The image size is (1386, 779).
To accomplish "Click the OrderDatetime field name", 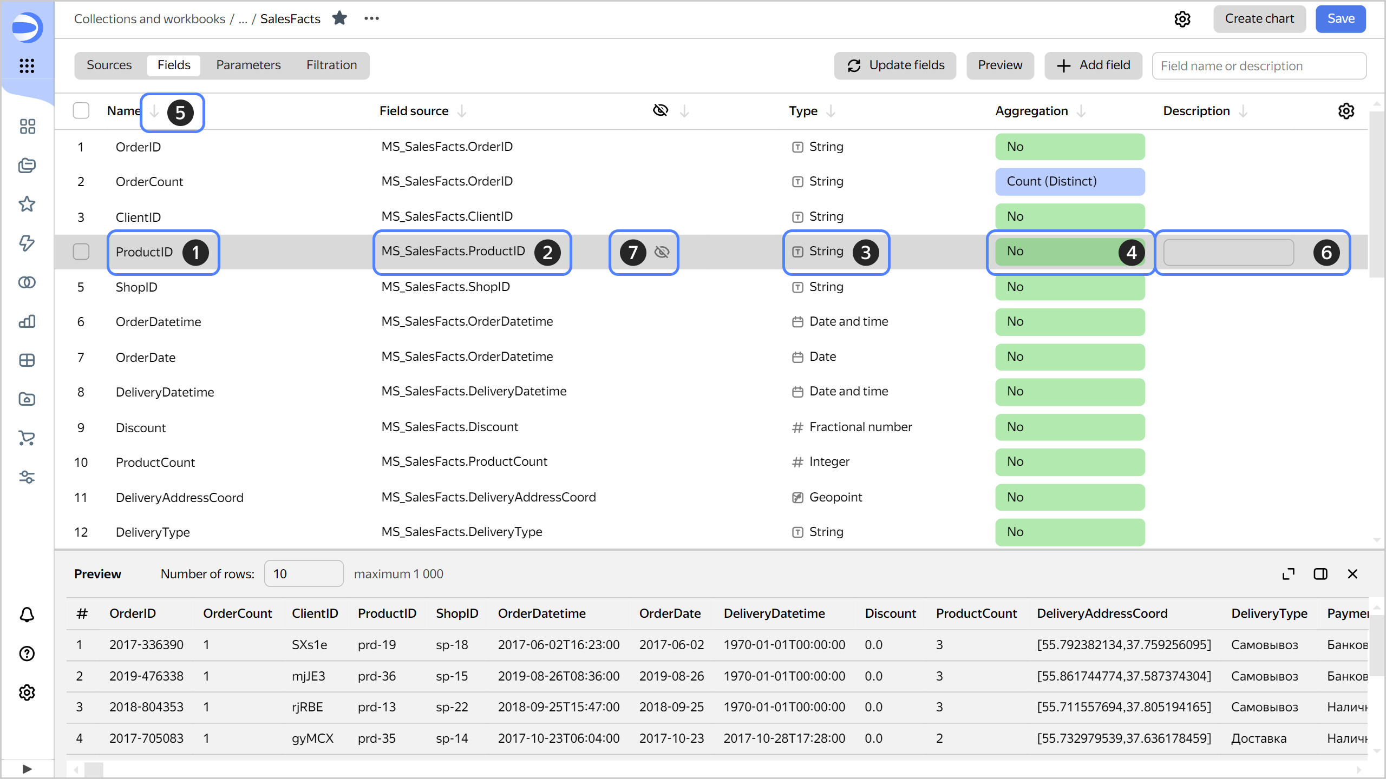I will click(158, 322).
